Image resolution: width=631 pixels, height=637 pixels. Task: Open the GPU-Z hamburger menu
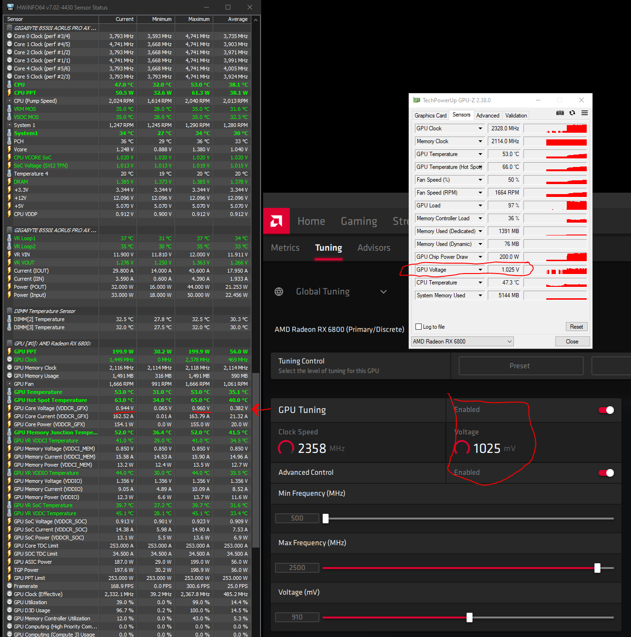click(584, 113)
